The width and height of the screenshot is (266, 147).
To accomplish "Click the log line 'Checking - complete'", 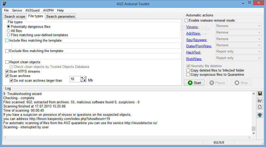I will click(x=19, y=98).
